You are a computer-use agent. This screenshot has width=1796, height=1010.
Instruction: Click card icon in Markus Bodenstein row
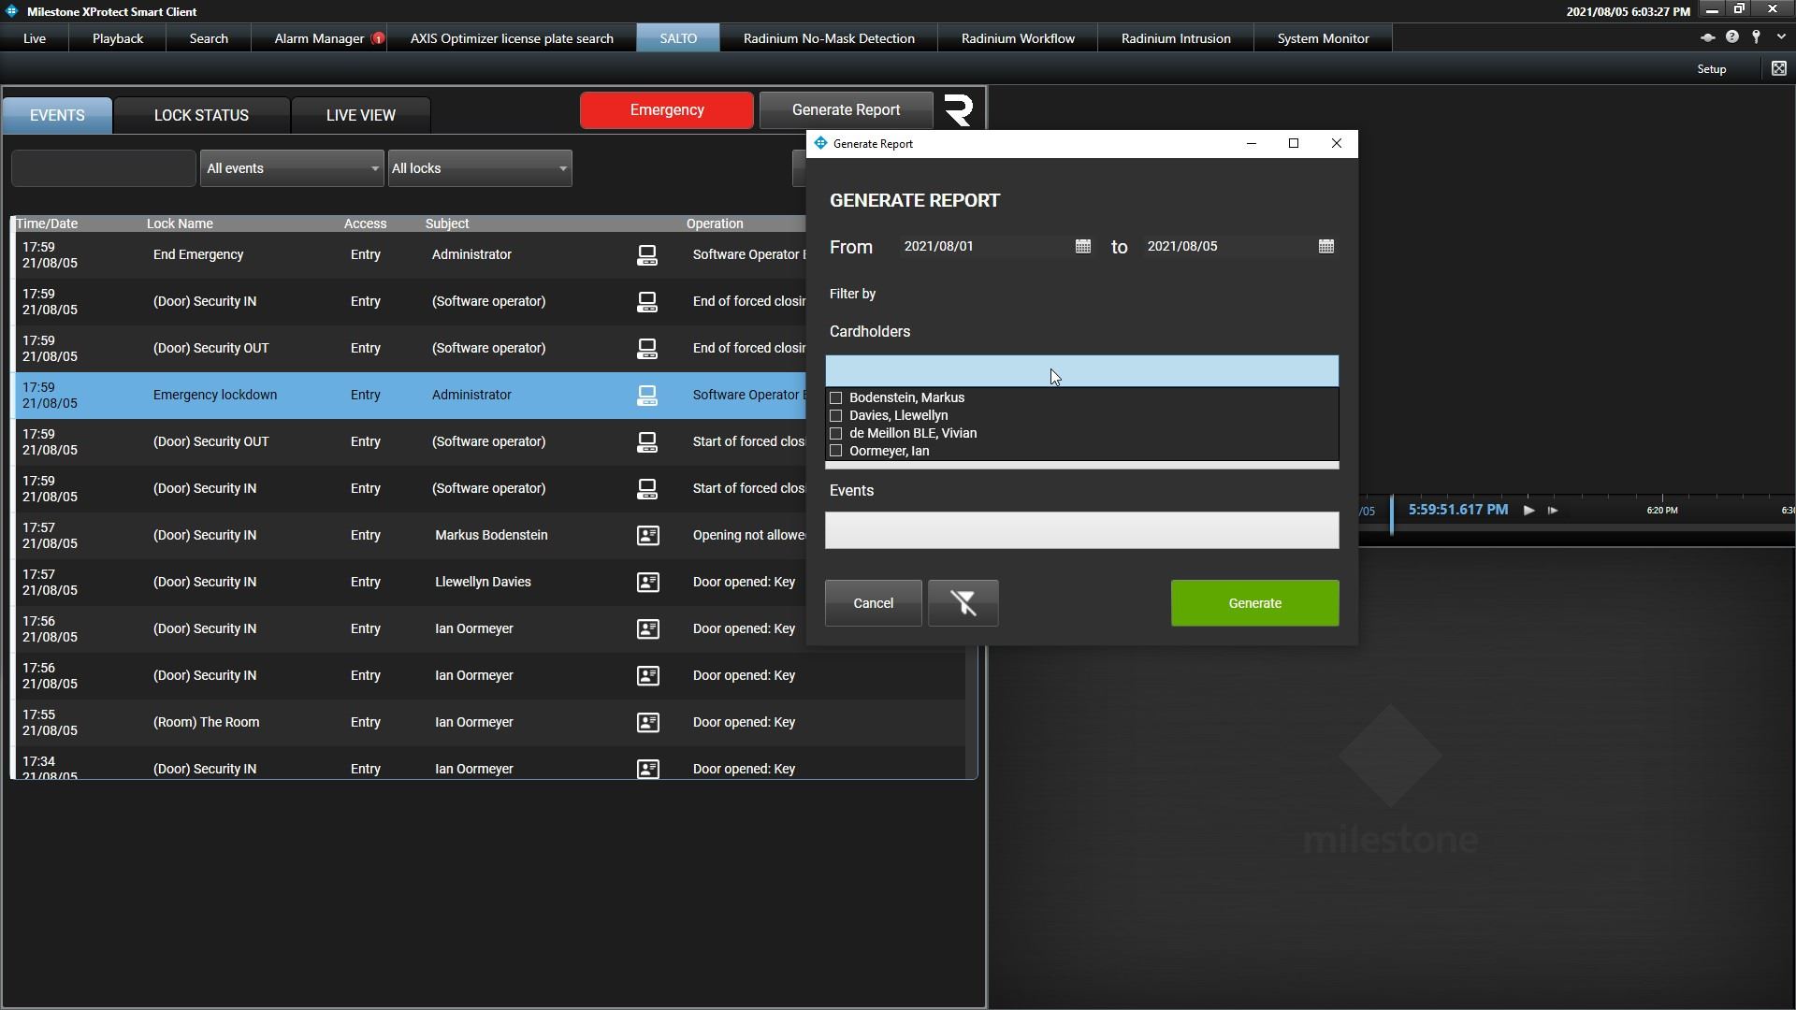[x=647, y=536]
